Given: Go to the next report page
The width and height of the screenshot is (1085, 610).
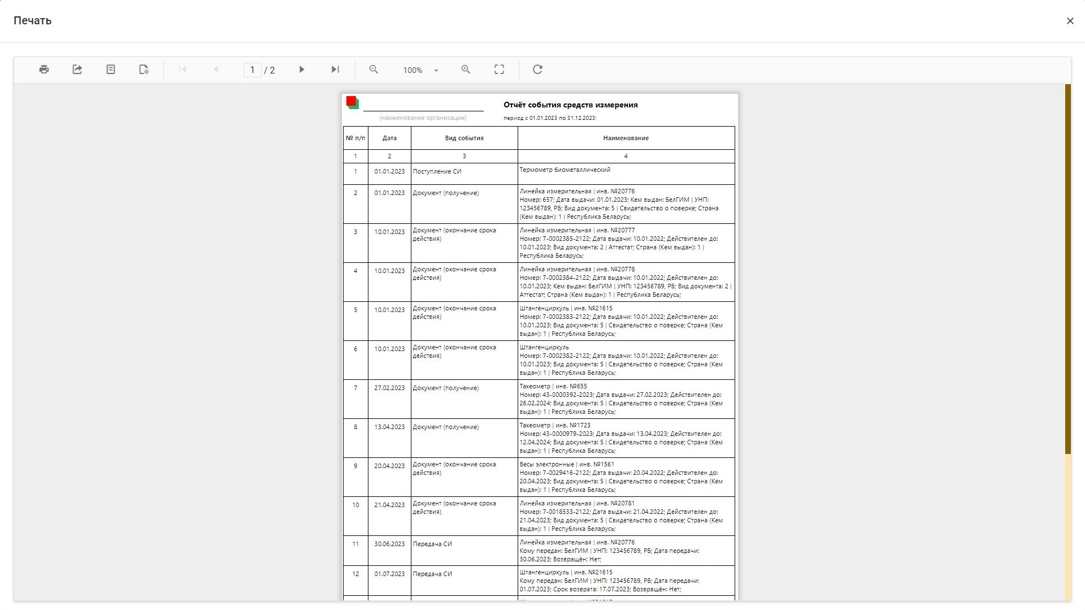Looking at the screenshot, I should [302, 70].
